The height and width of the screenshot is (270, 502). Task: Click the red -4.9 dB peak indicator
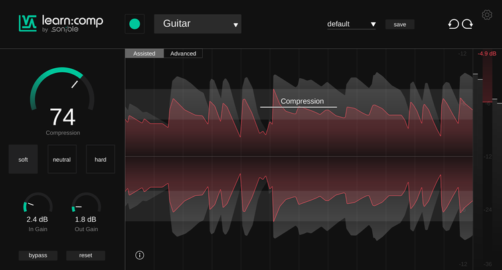pos(488,53)
